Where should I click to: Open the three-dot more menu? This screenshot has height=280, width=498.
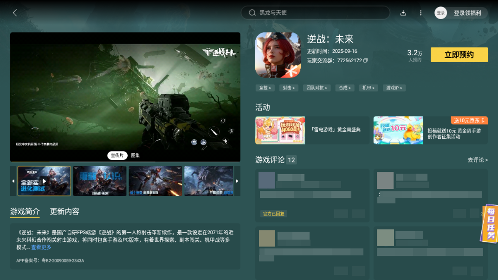point(420,13)
